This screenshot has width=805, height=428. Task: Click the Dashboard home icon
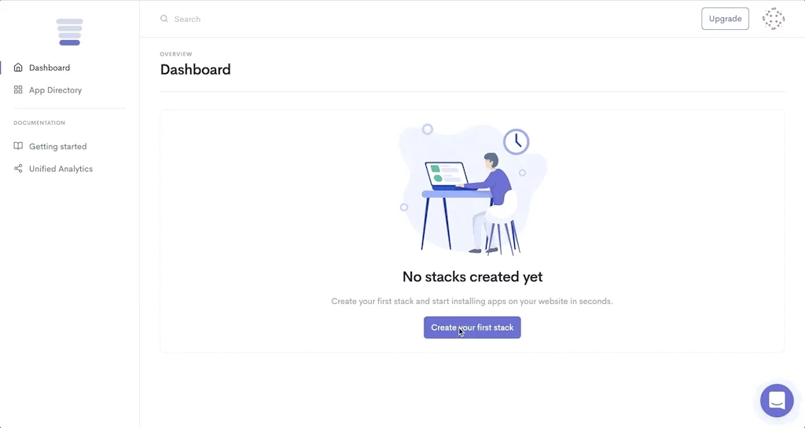tap(18, 68)
